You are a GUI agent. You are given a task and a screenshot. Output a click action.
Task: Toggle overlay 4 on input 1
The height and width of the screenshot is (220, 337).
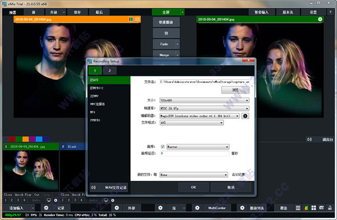[24, 200]
